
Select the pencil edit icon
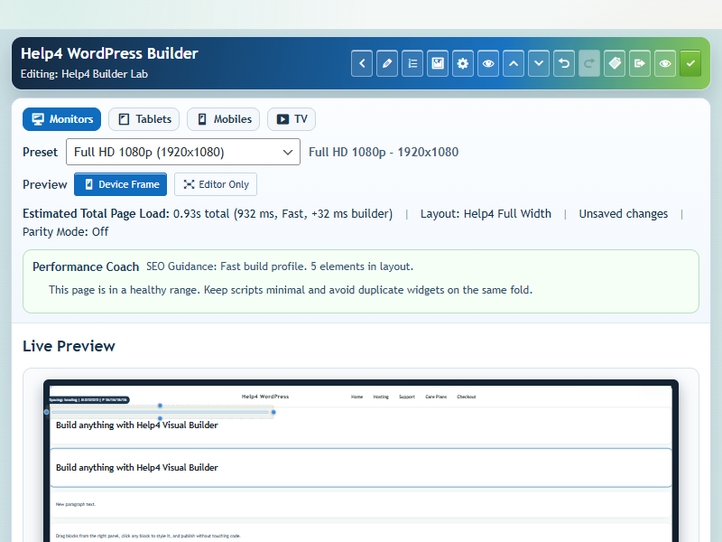click(x=387, y=63)
